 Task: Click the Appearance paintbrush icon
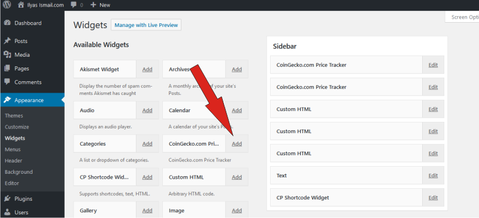[7, 100]
